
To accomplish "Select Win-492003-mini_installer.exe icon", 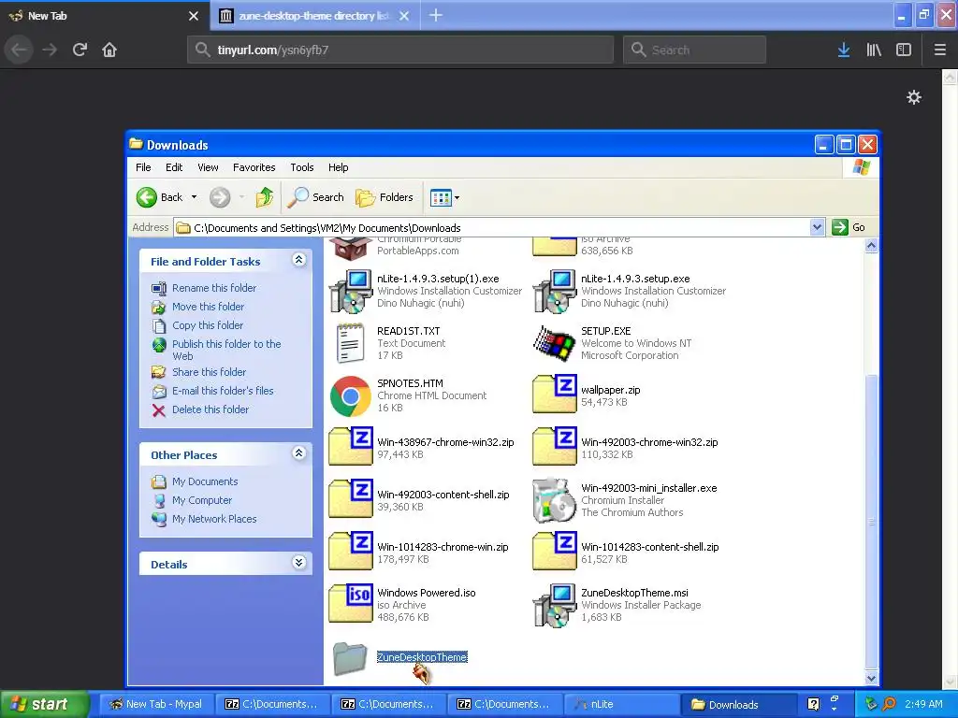I will pos(555,500).
